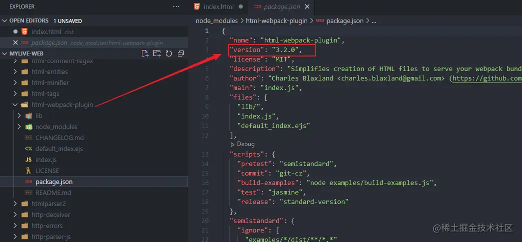Open README.md in the file tree
Screen dimensions: 522x242
[53, 193]
